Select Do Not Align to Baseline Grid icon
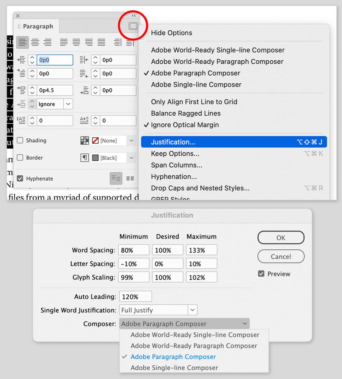Viewport: 342px width, 379px height. pyautogui.click(x=116, y=178)
